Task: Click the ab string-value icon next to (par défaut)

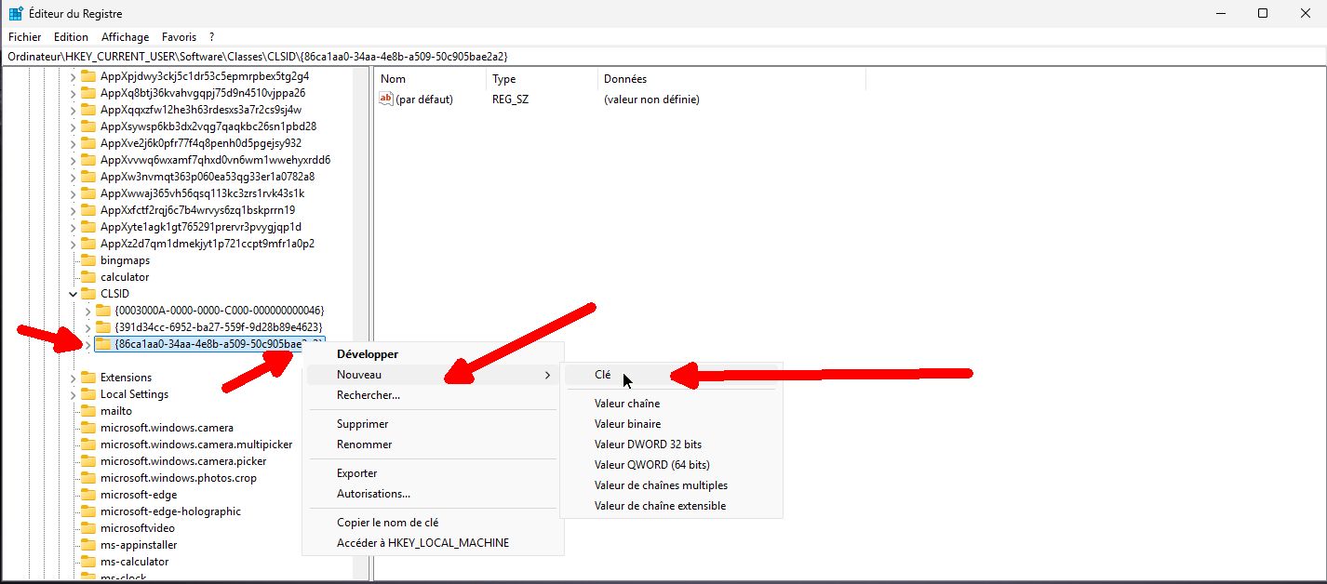Action: [x=385, y=100]
